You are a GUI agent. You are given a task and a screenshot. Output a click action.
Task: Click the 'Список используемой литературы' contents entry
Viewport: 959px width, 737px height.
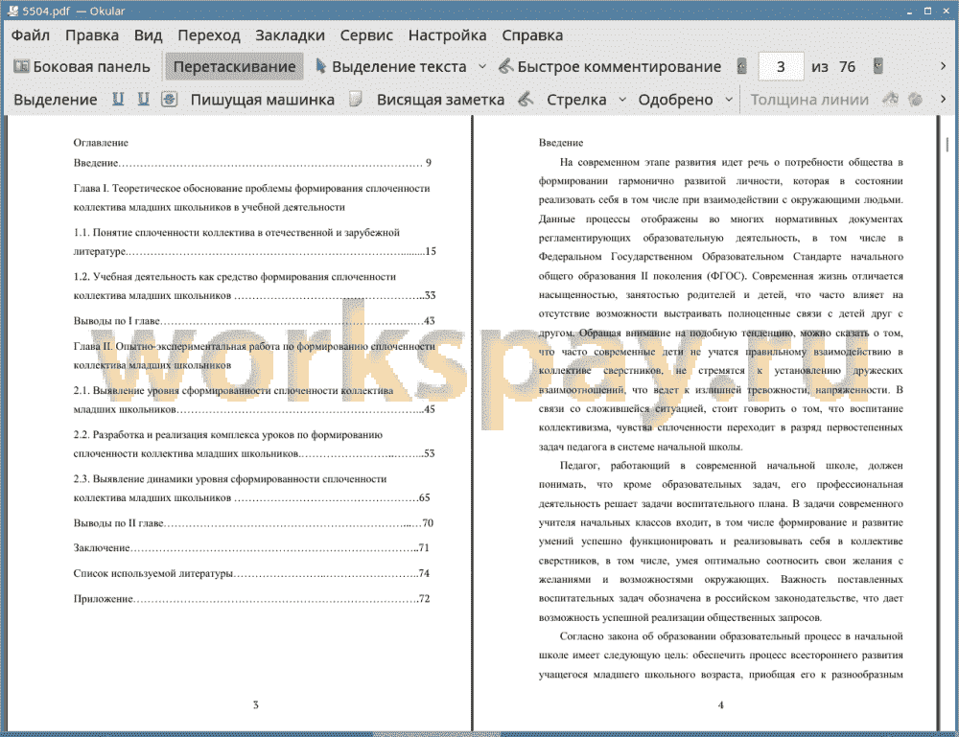(x=251, y=573)
